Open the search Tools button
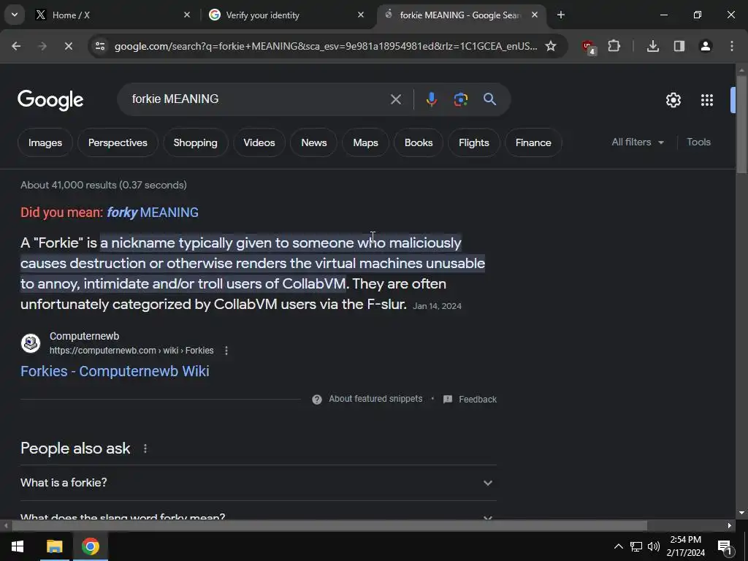This screenshot has width=748, height=561. pos(698,142)
